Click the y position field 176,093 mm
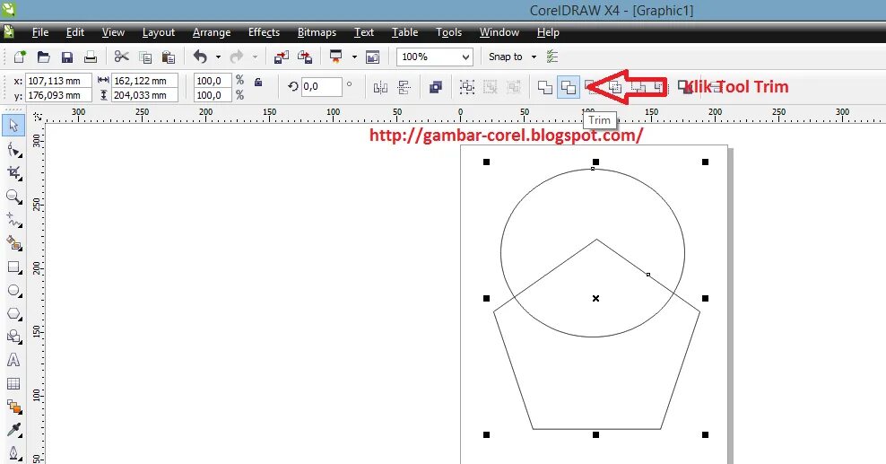Screen dimensions: 886x464 (x=59, y=95)
